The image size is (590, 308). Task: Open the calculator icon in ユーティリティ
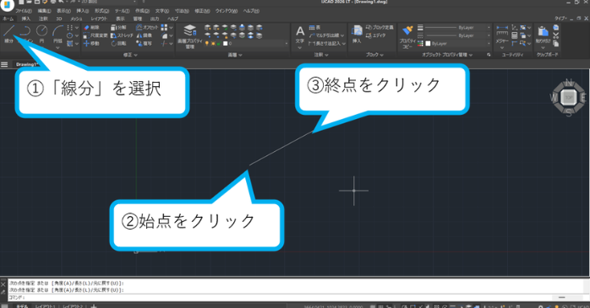coord(515,35)
